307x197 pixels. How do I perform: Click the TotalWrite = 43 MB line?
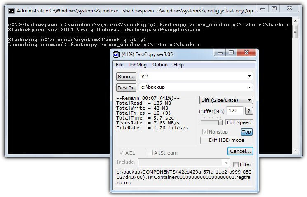142,108
